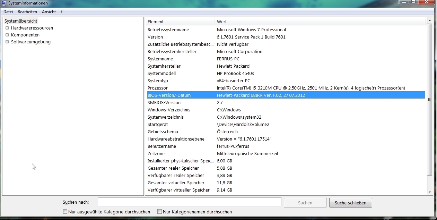This screenshot has width=437, height=220.
Task: Click the Element column header
Action: pyautogui.click(x=180, y=22)
